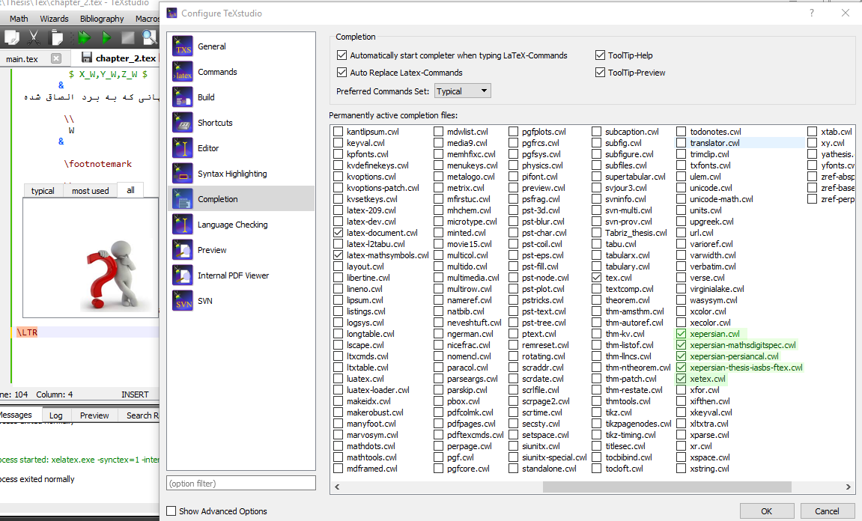Click the INSERT mode indicator in status bar
862x521 pixels.
pyautogui.click(x=135, y=394)
